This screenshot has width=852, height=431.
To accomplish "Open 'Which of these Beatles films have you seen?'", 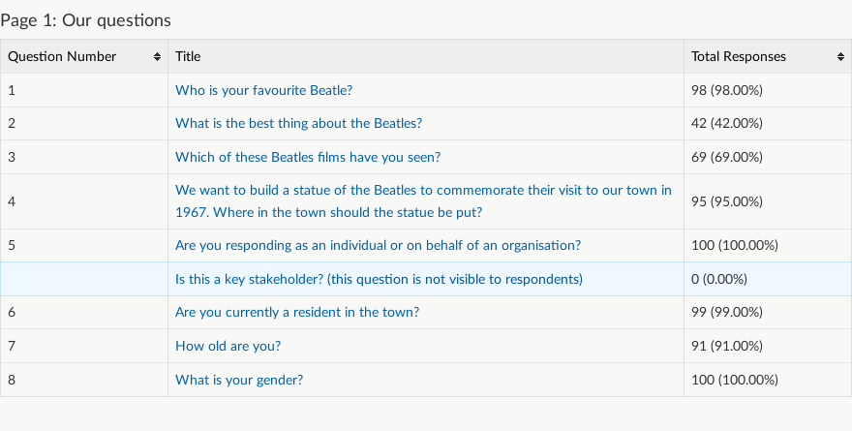I will click(x=308, y=157).
